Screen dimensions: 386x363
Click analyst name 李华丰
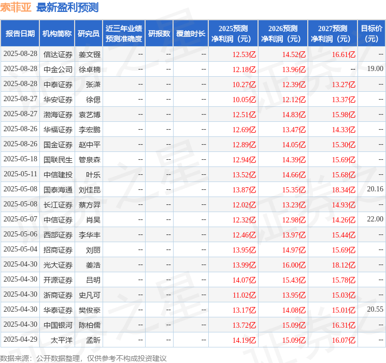pos(90,235)
